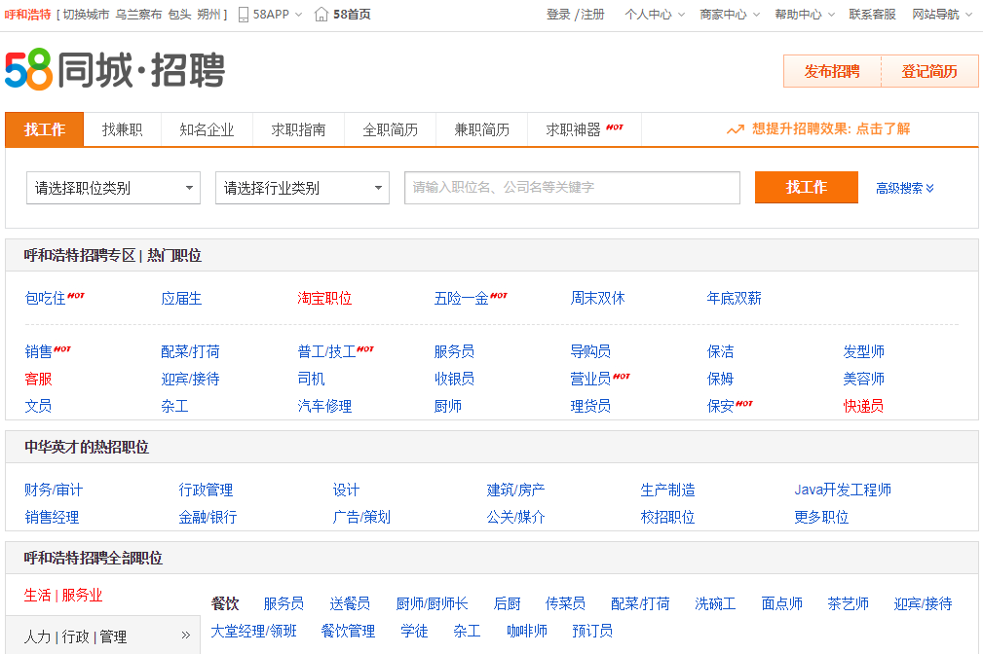Click the HOT badge next to 求职神器

coord(615,127)
